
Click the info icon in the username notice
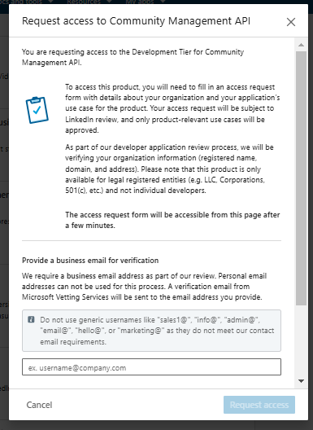pyautogui.click(x=31, y=319)
